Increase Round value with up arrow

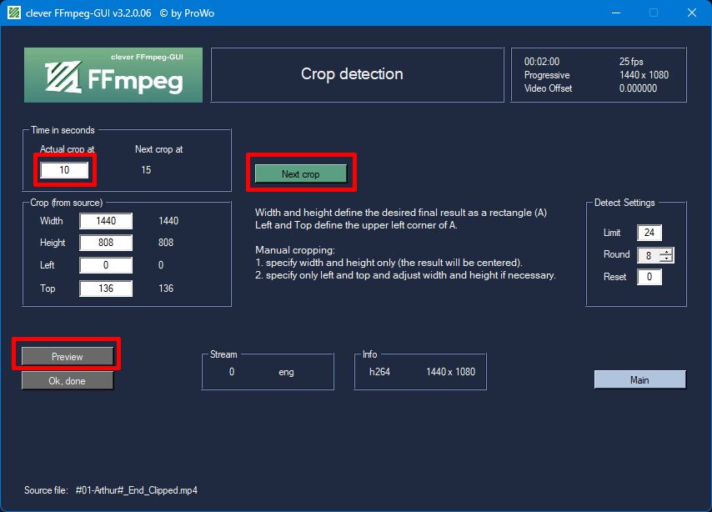tap(666, 252)
